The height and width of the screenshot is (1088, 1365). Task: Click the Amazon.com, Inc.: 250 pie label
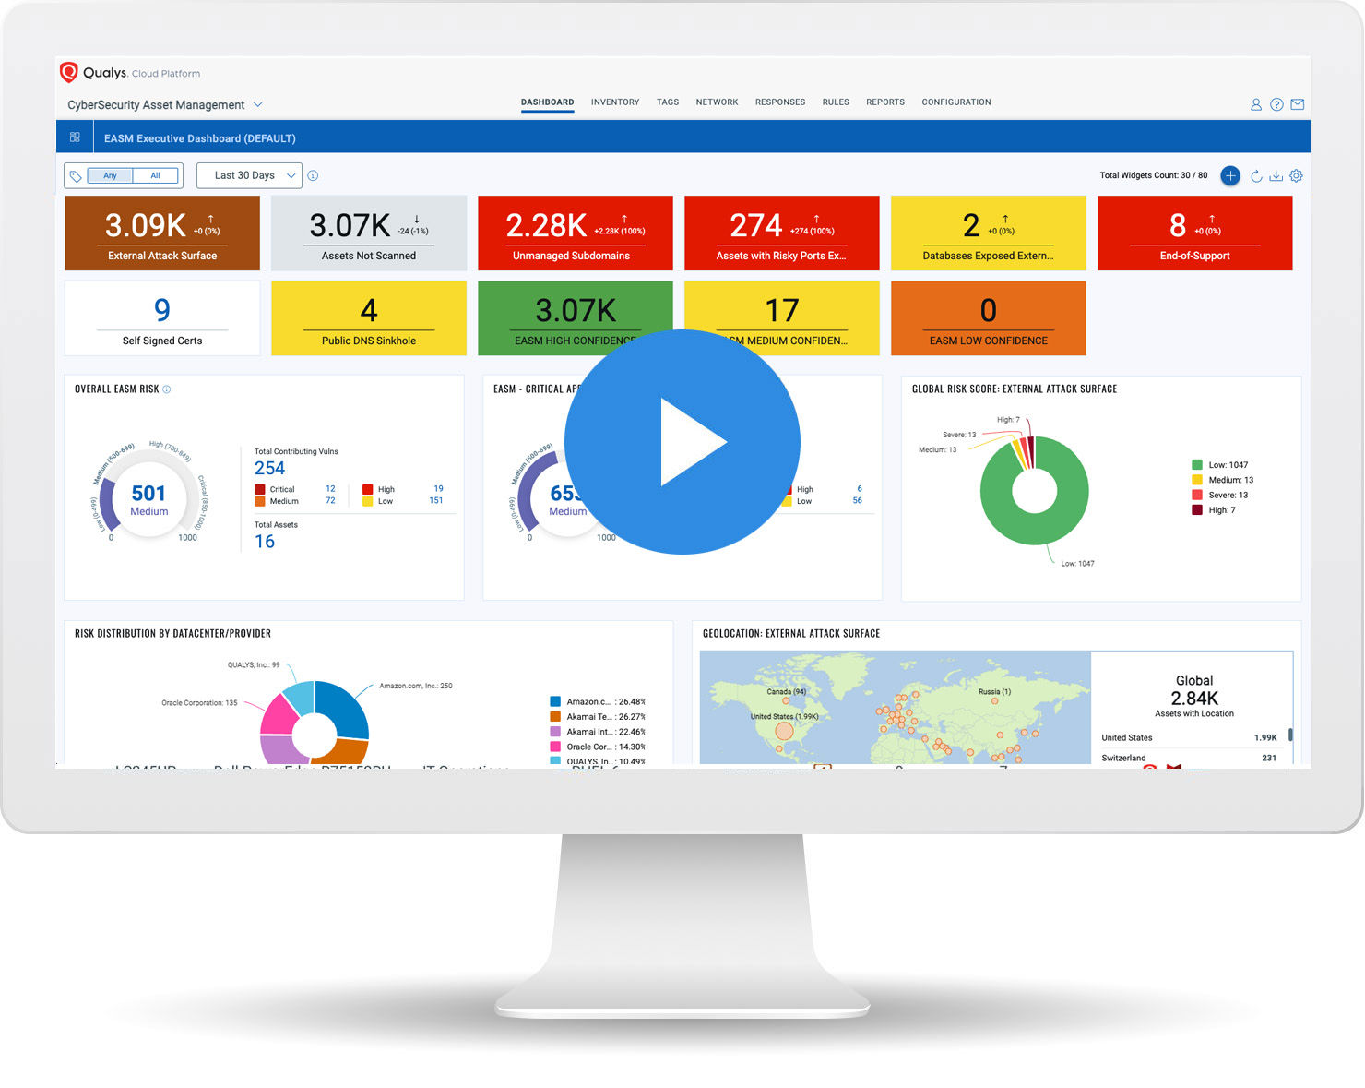(x=416, y=687)
